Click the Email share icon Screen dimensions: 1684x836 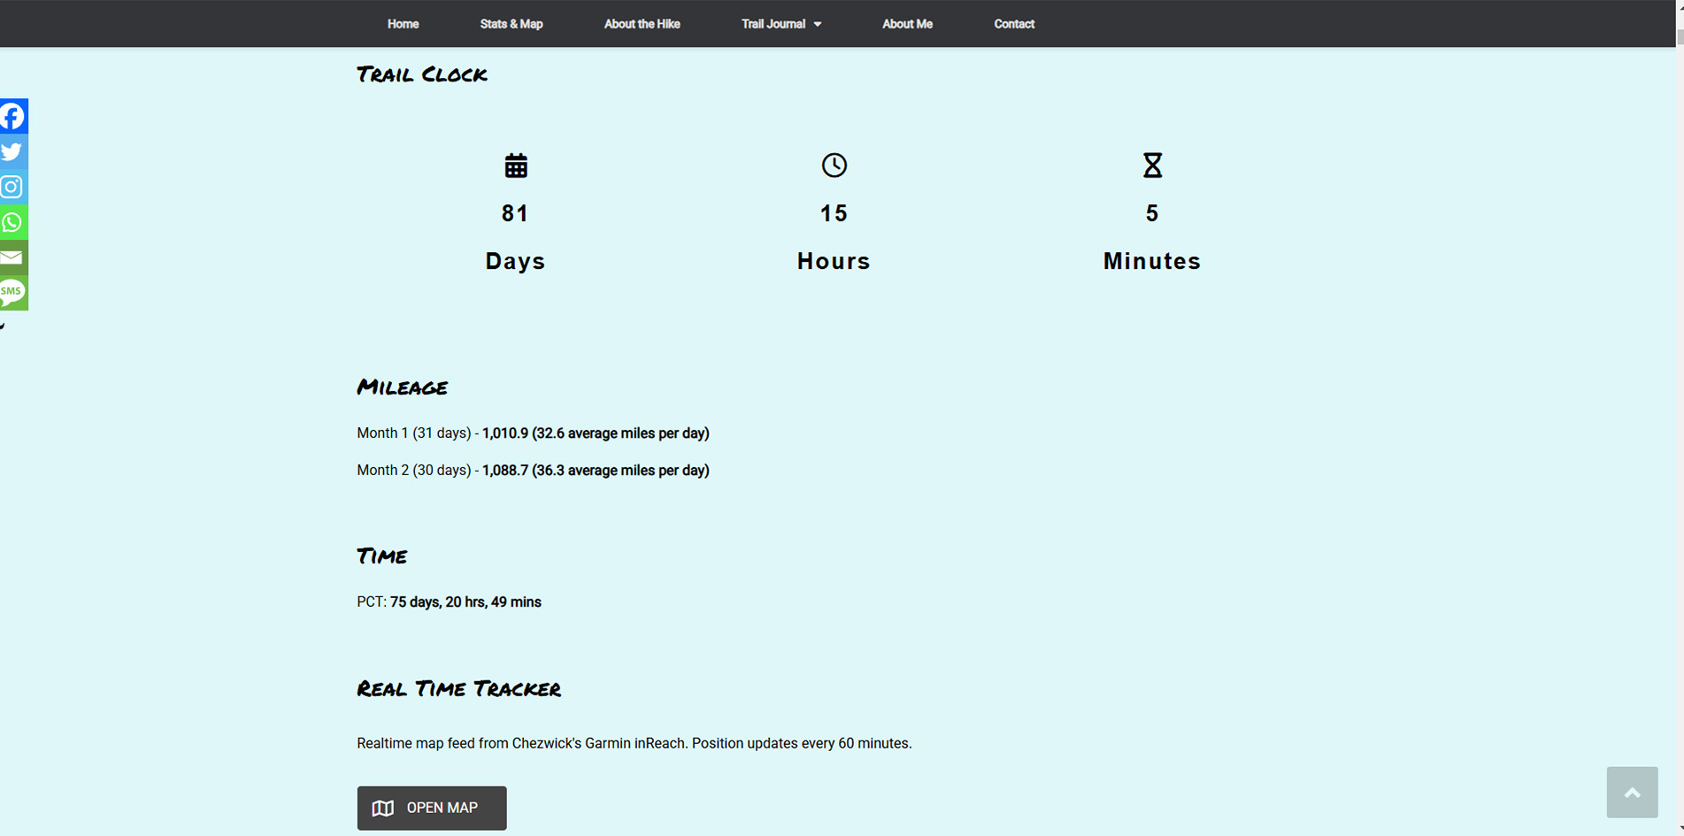coord(13,257)
